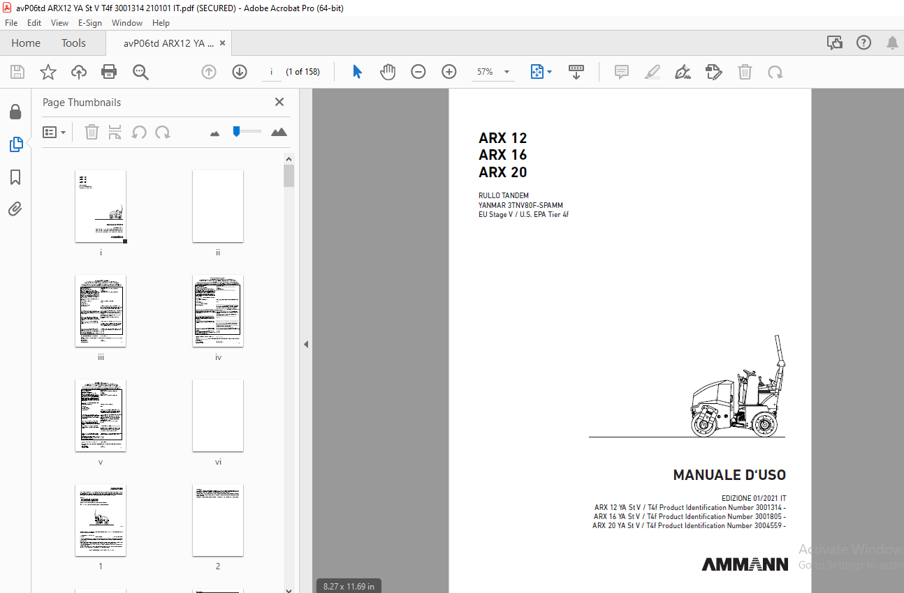Screen dimensions: 904x593
Task: Go to the previous page with the up arrow
Action: 209,72
